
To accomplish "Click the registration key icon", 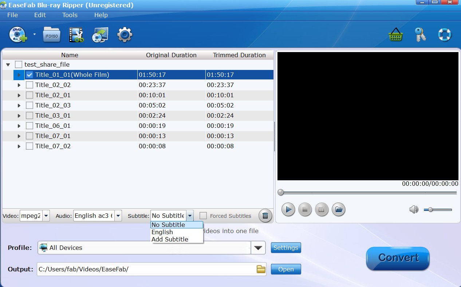I will pos(420,34).
